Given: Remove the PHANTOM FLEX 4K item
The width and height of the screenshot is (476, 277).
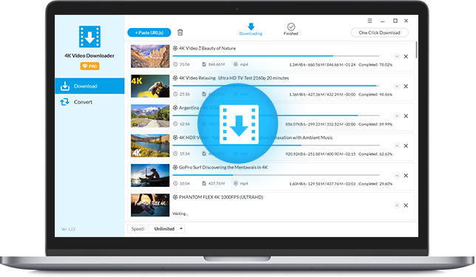Looking at the screenshot, I should [x=406, y=205].
